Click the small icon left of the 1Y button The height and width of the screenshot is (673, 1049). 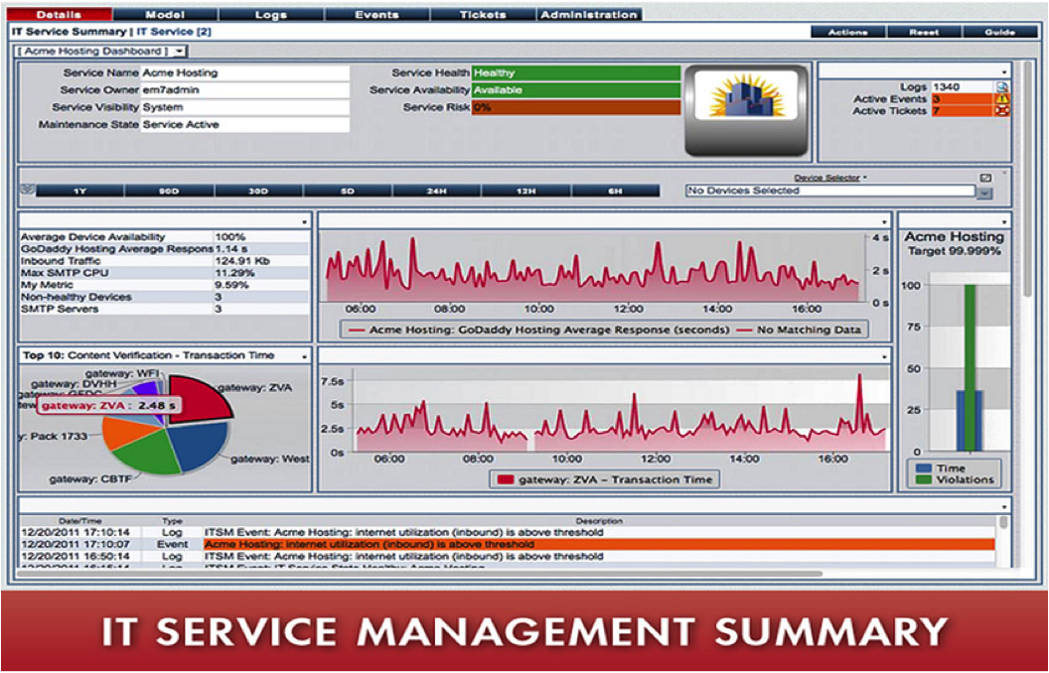coord(28,191)
